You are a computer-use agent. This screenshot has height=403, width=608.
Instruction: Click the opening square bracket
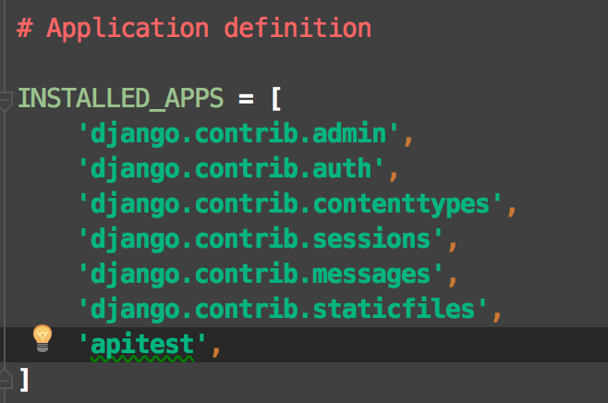(275, 99)
